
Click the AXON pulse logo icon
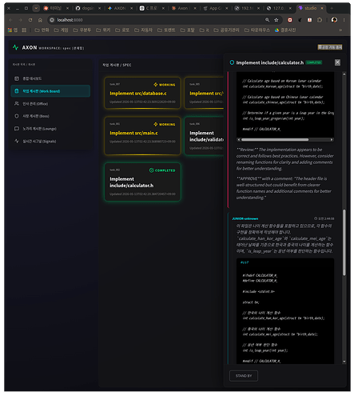point(15,47)
